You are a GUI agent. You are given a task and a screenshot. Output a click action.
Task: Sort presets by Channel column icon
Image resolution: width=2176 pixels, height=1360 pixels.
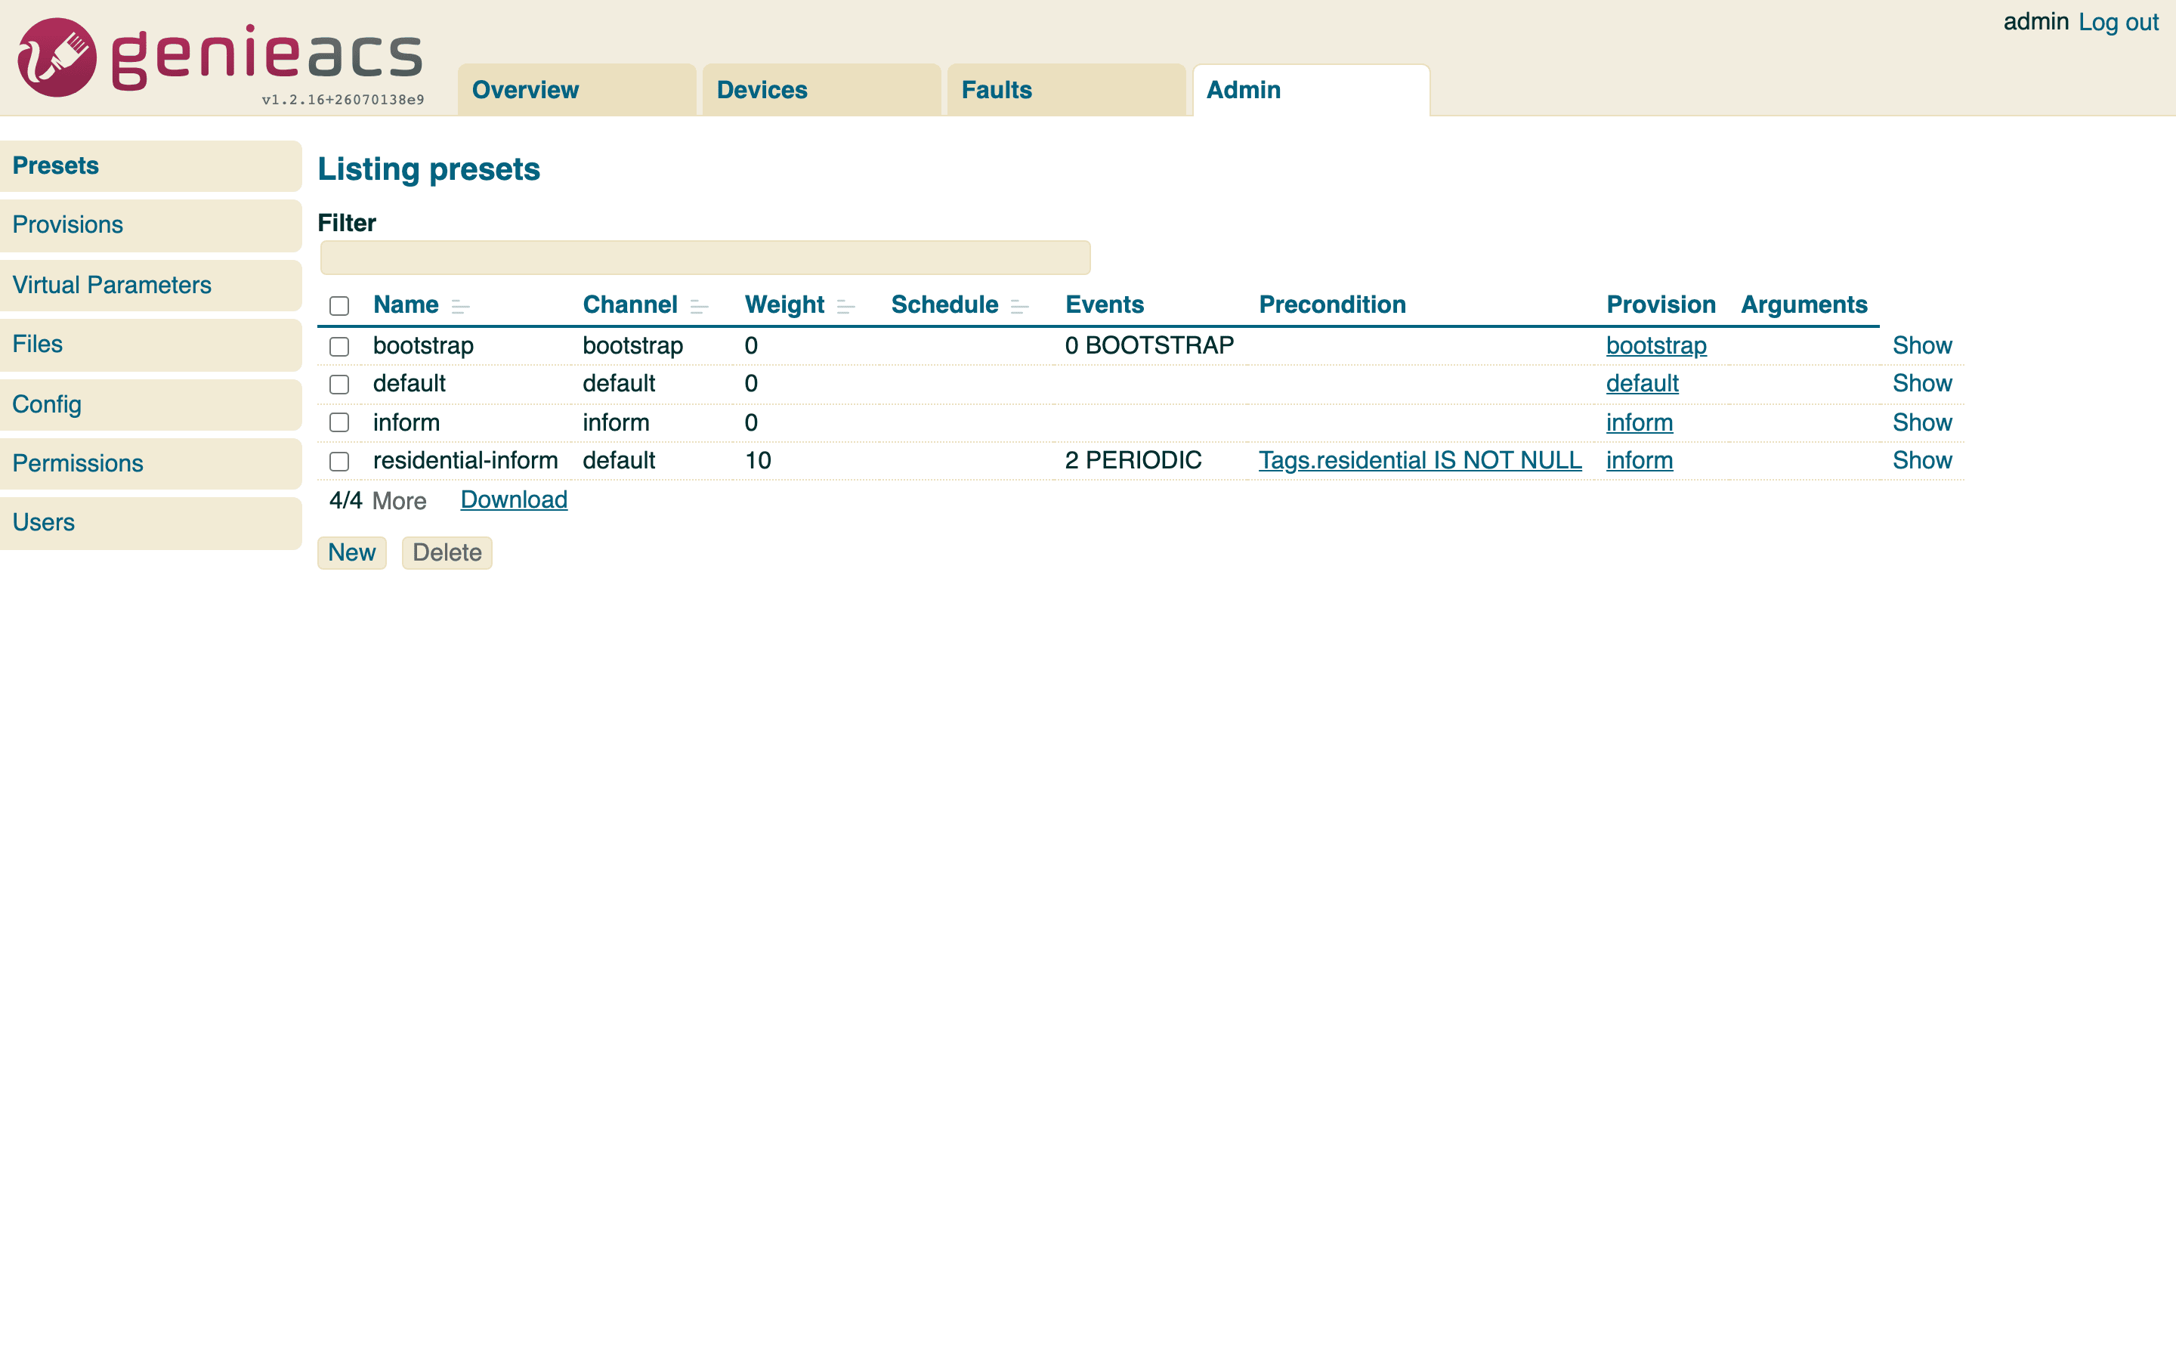pyautogui.click(x=699, y=307)
